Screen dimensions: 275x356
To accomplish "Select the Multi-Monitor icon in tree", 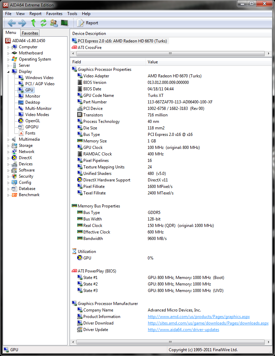I will pyautogui.click(x=21, y=108).
